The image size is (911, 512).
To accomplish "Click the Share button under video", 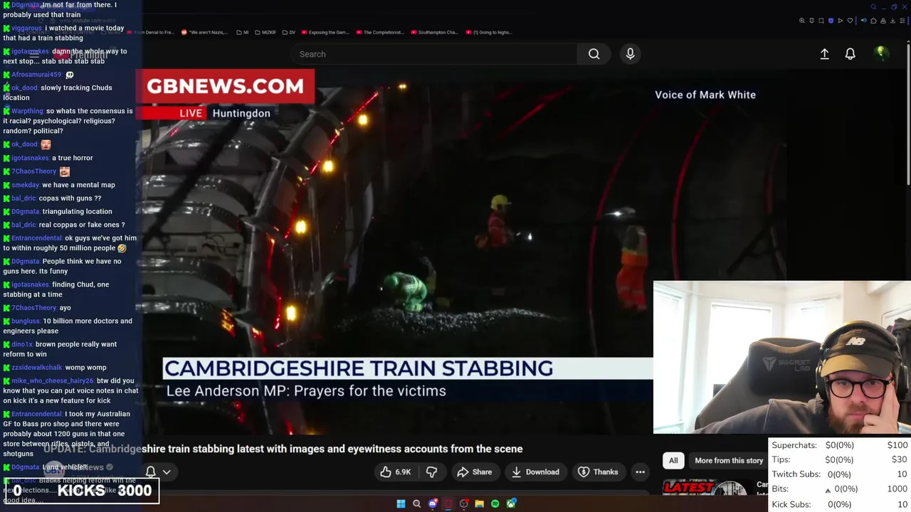I will [x=475, y=471].
